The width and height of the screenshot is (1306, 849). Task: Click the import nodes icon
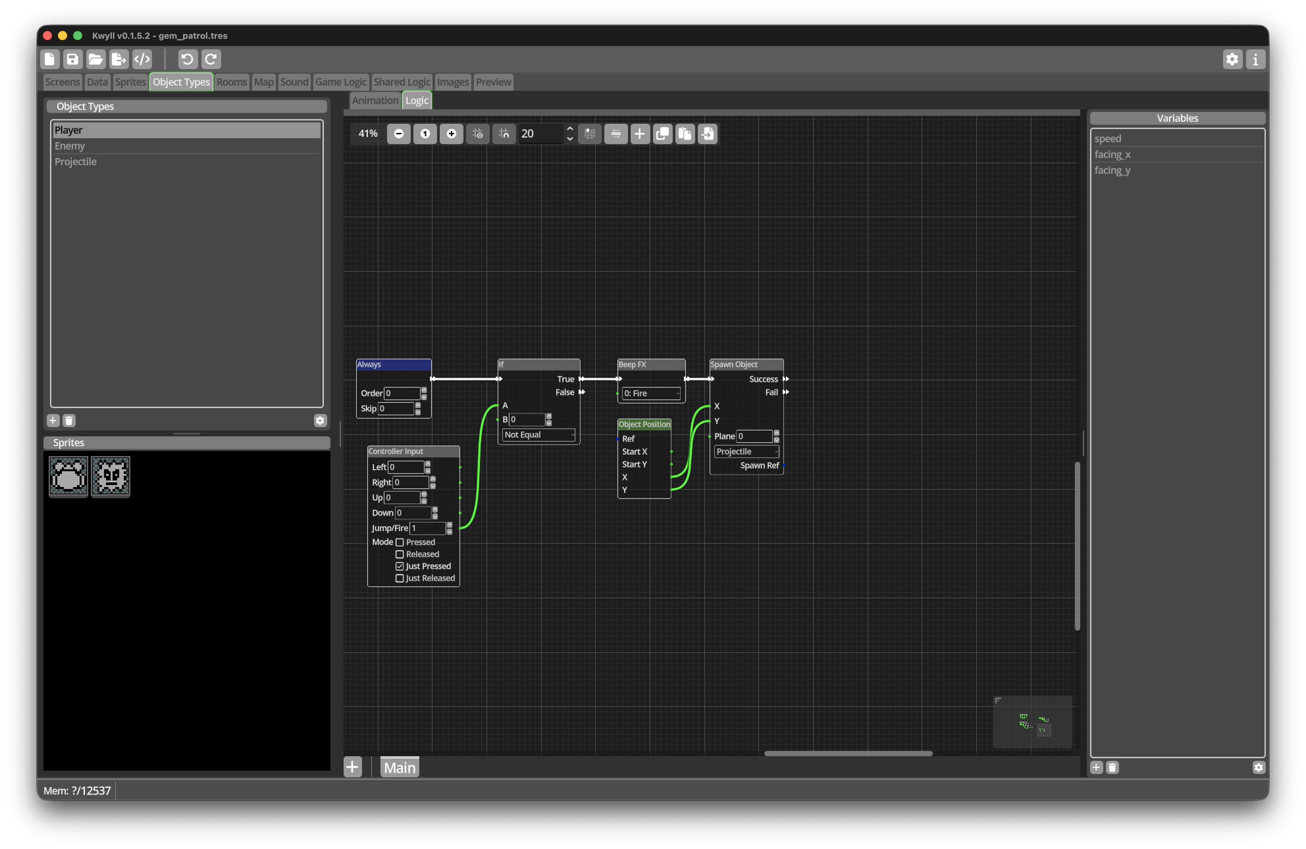click(708, 134)
